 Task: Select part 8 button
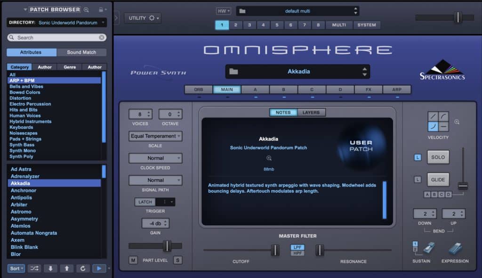pyautogui.click(x=318, y=25)
